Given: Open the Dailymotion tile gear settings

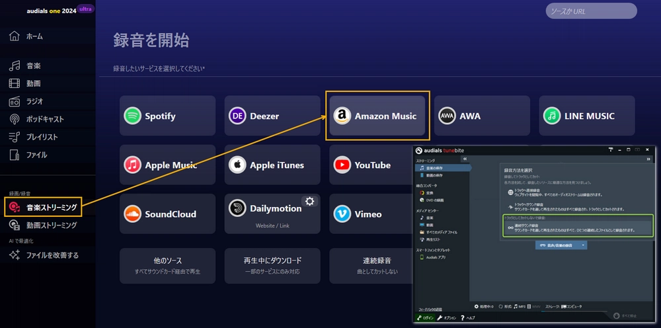Looking at the screenshot, I should click(310, 202).
